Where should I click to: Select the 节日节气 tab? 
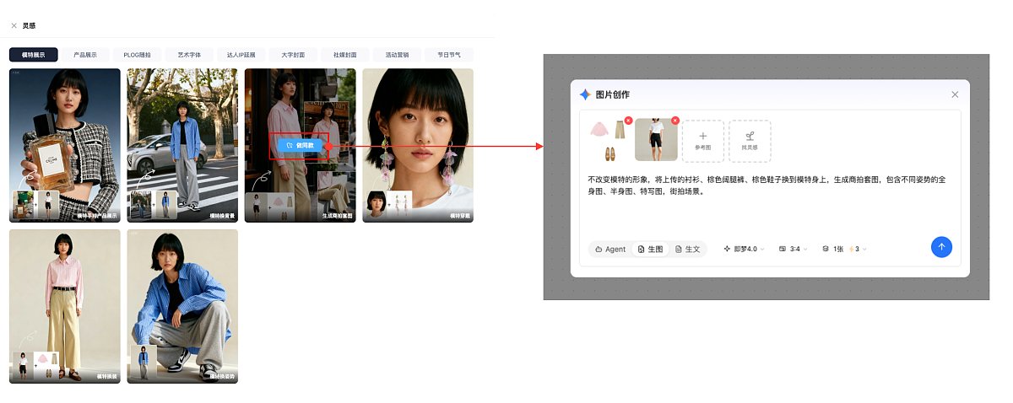pyautogui.click(x=448, y=55)
